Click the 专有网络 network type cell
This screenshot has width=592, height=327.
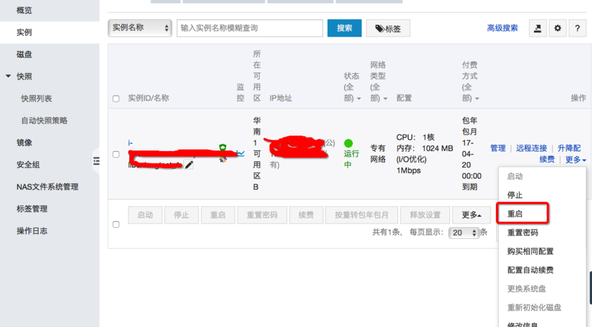[378, 154]
